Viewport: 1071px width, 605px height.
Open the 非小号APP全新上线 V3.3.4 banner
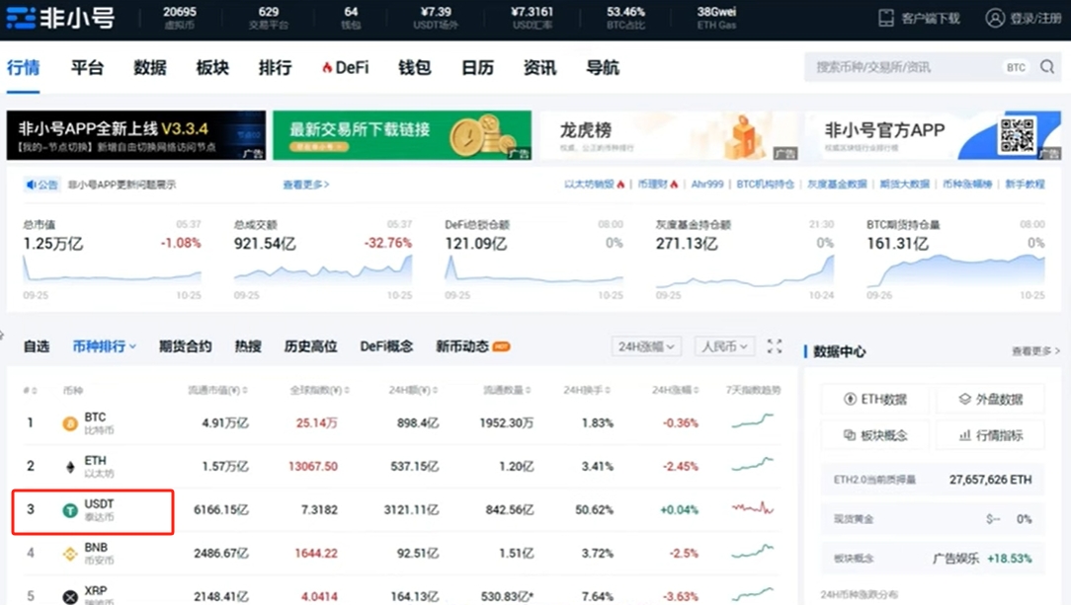[136, 135]
